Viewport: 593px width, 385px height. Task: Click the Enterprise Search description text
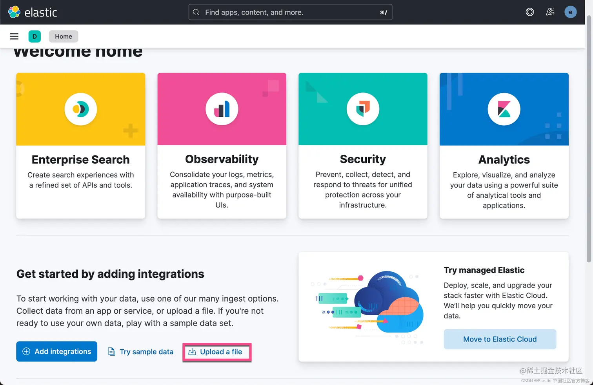click(81, 180)
